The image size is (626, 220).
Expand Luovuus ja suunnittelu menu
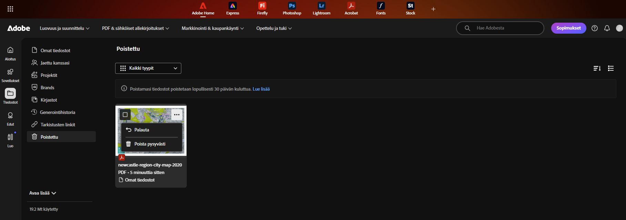(64, 28)
